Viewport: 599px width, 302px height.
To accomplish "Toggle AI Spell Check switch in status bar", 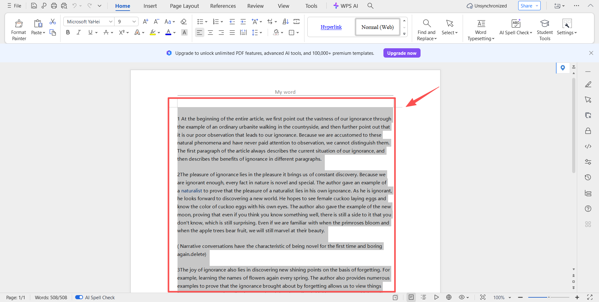I will coord(79,297).
